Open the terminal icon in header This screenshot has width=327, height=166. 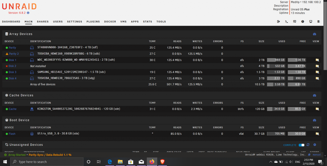click(286, 22)
